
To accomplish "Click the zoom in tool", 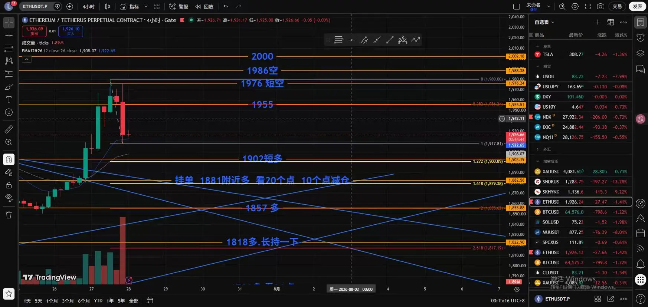I will tap(9, 142).
